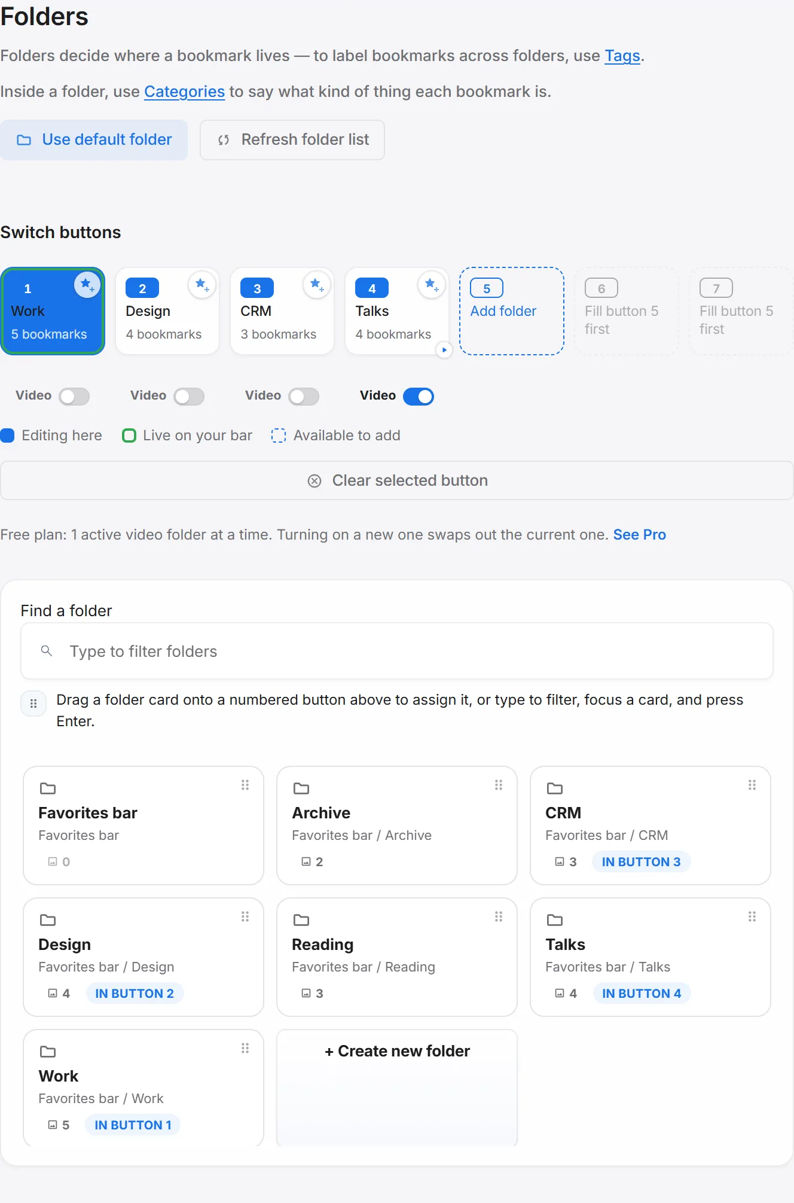This screenshot has height=1203, width=794.
Task: Create a new folder
Action: pos(397,1088)
